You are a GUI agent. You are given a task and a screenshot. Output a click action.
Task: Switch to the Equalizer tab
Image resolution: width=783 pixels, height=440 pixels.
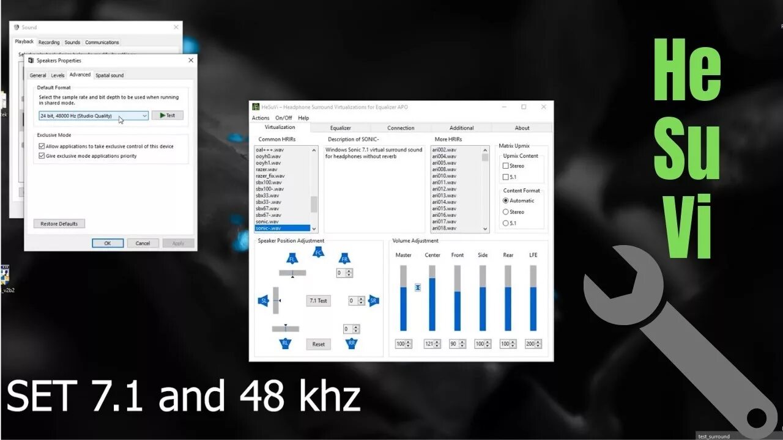coord(341,128)
